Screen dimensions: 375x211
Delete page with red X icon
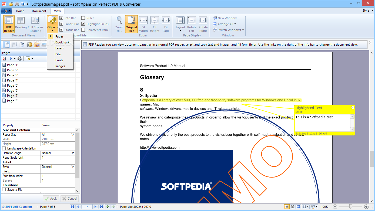(x=4, y=59)
